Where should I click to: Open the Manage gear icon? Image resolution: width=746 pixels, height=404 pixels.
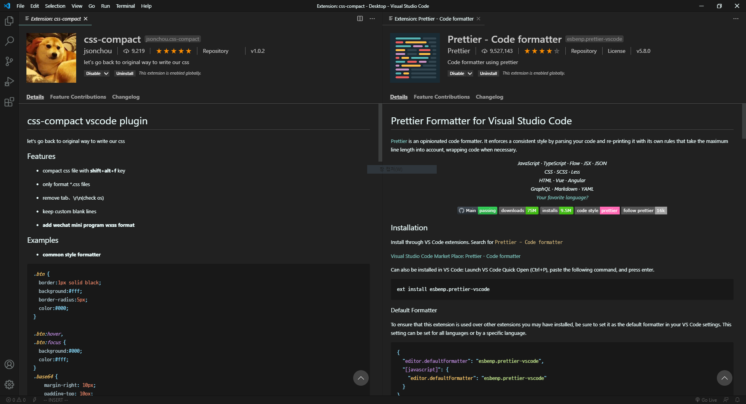[x=9, y=385]
